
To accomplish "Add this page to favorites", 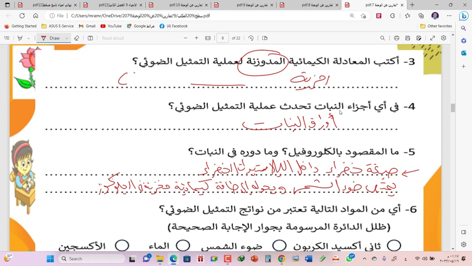I will pos(364,16).
